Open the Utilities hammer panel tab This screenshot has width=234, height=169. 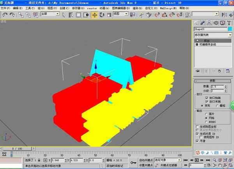(x=229, y=23)
